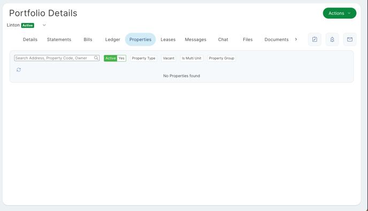Switch to the Chat tab
Viewport: 368px width, 211px height.
(x=223, y=39)
